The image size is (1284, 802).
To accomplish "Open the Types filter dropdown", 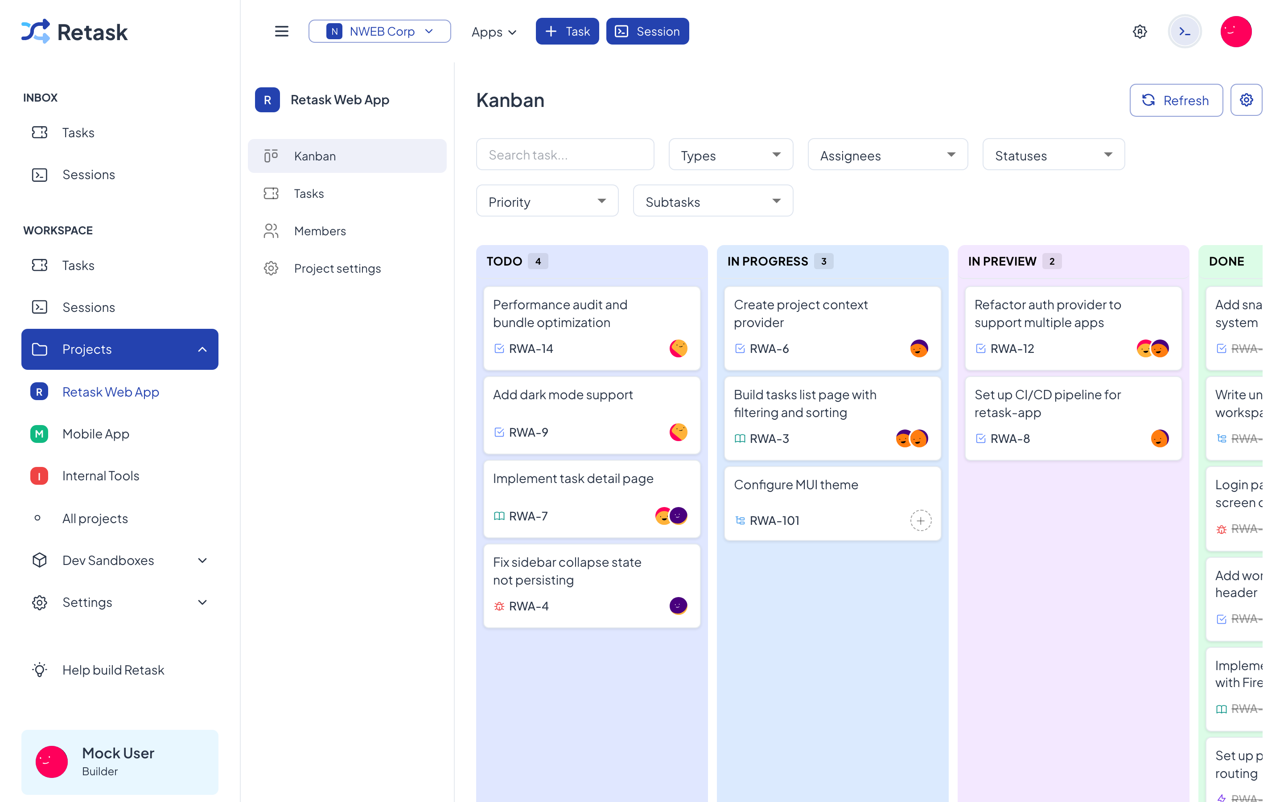I will [x=730, y=155].
